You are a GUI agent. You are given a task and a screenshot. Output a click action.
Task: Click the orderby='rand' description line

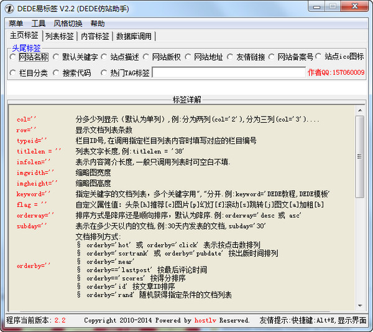(x=154, y=295)
